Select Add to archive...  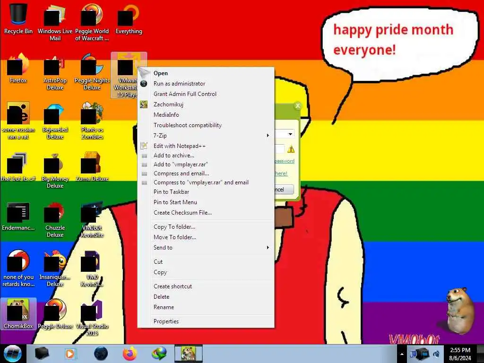coord(206,155)
